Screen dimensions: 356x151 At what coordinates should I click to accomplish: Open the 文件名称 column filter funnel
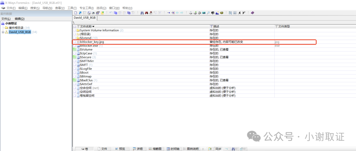[78, 27]
